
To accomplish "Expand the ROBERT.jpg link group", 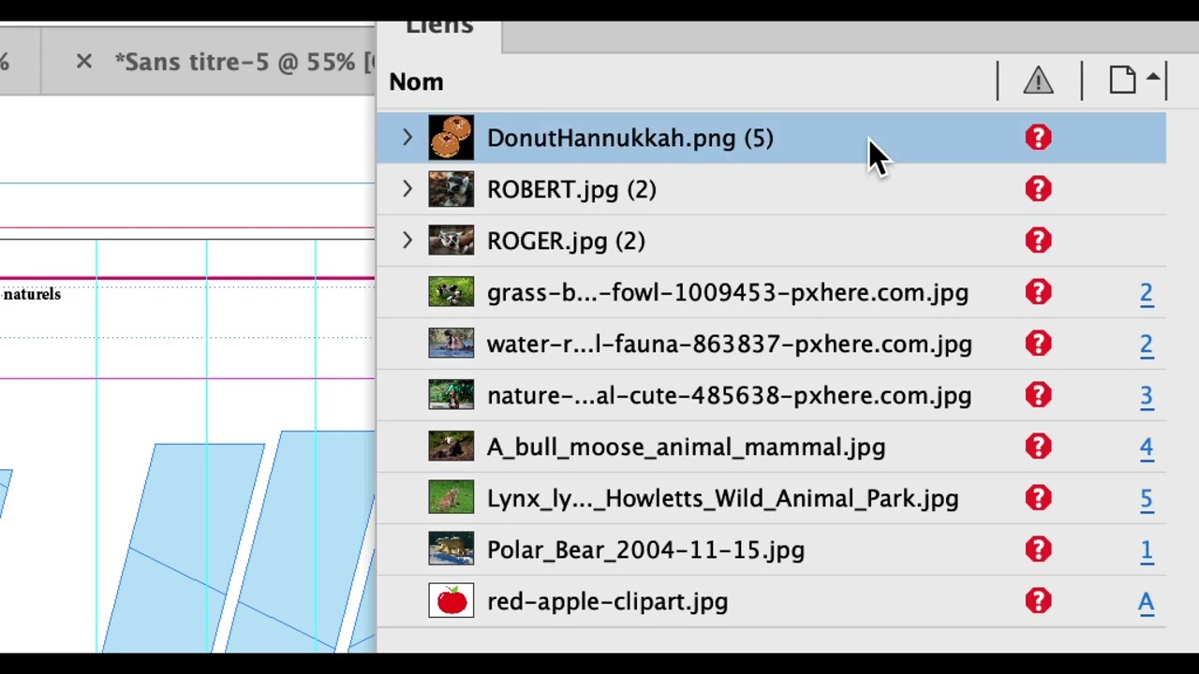I will (407, 190).
